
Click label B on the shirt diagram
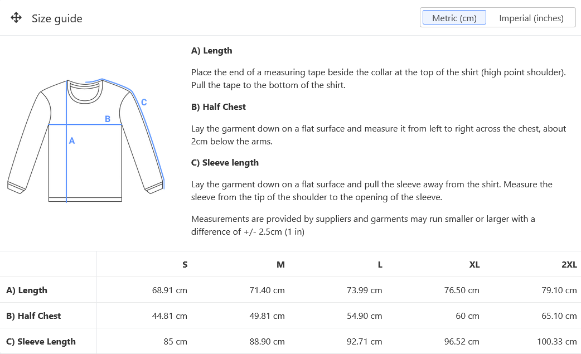107,119
